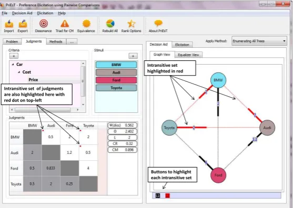The image size is (294, 208).
Task: Open the File menu
Action: (x=5, y=13)
